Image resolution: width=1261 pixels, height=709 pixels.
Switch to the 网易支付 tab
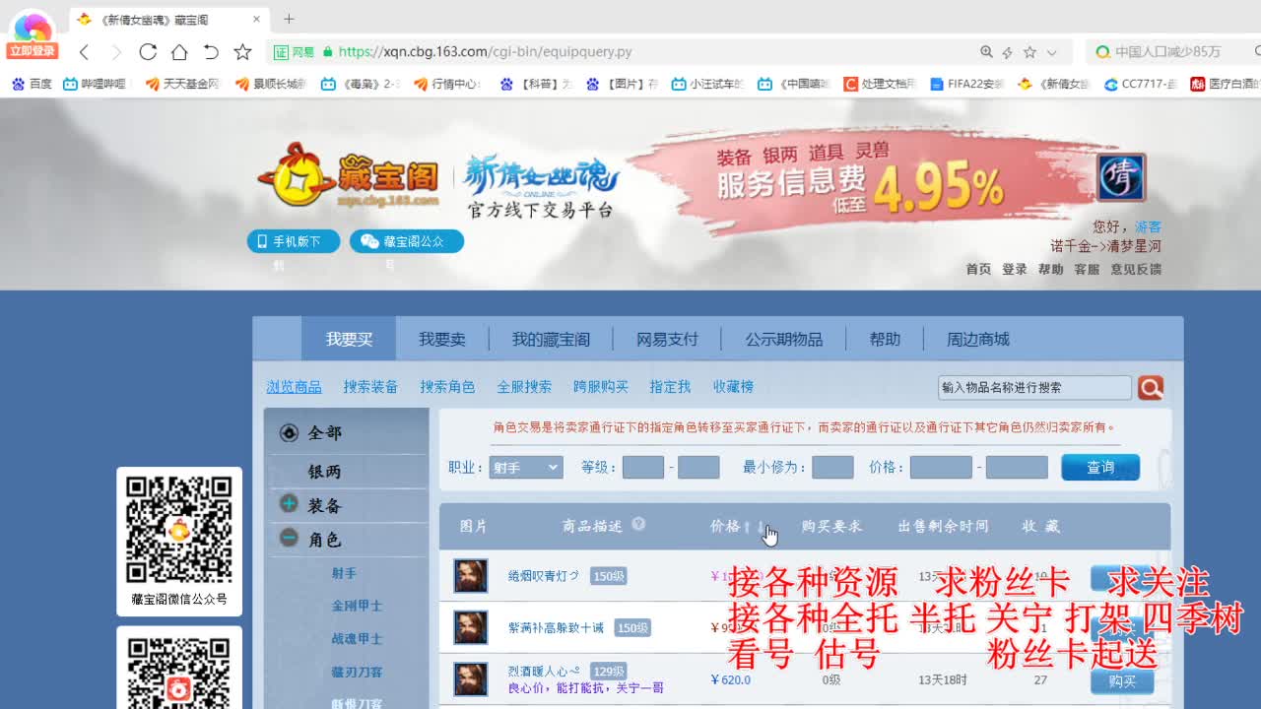(667, 339)
